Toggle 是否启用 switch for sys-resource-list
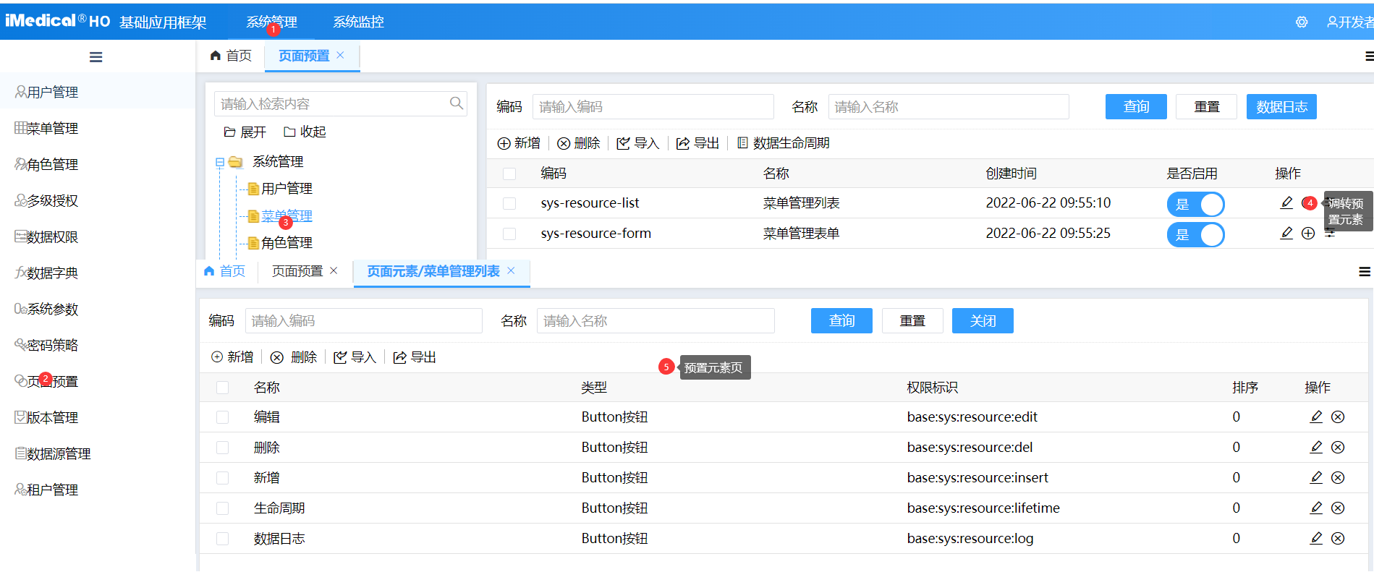Image resolution: width=1374 pixels, height=572 pixels. tap(1195, 204)
